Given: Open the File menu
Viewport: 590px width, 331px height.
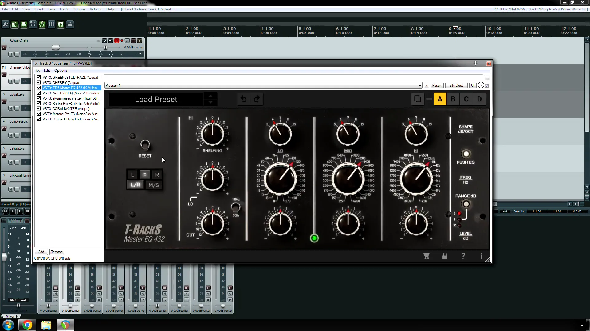Looking at the screenshot, I should pyautogui.click(x=5, y=9).
